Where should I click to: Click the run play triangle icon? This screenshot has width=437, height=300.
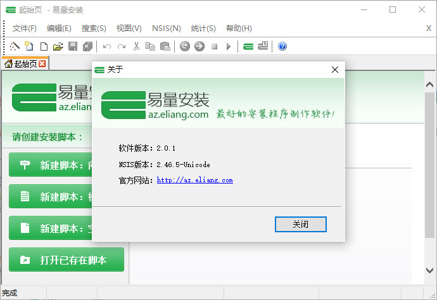(229, 46)
